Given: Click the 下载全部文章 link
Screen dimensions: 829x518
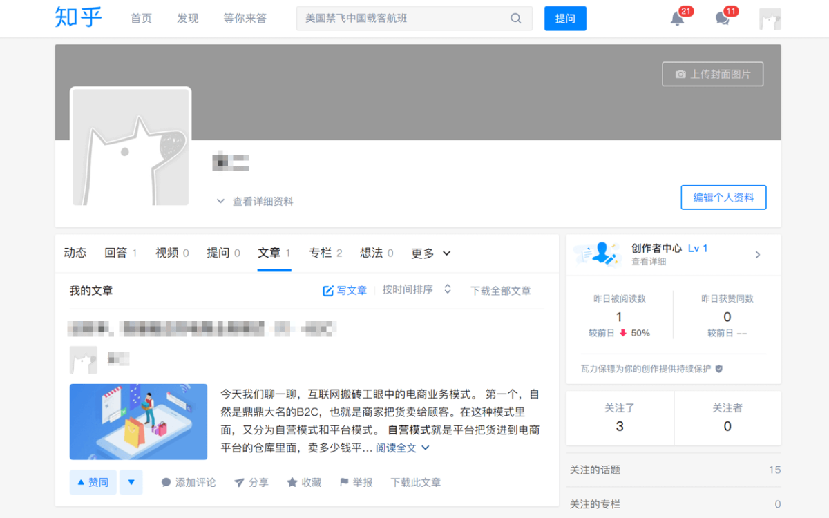Looking at the screenshot, I should [x=500, y=290].
